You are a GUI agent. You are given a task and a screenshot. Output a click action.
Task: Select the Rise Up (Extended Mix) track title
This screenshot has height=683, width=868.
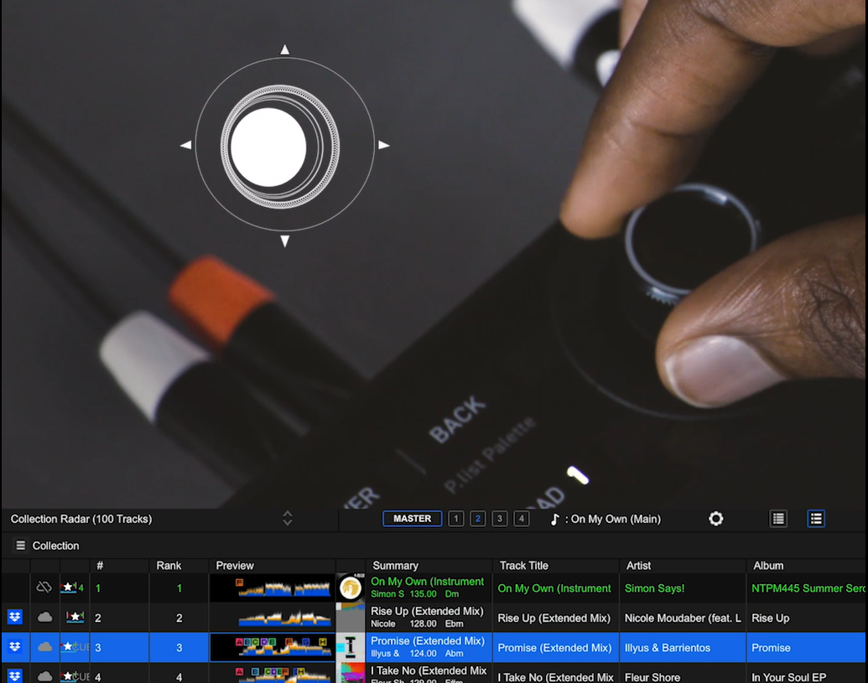554,618
